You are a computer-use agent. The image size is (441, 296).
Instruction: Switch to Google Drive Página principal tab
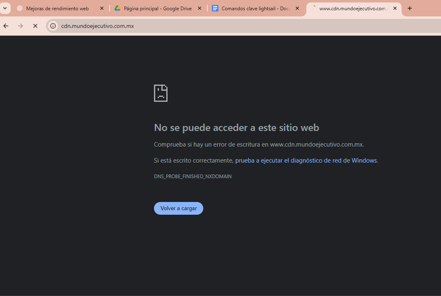[157, 8]
